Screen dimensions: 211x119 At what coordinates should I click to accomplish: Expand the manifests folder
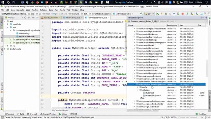tap(8, 24)
